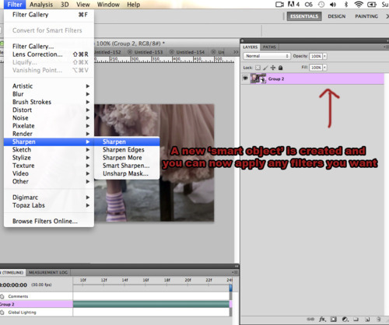
Task: Choose Sharpen More from submenu
Action: 127,158
